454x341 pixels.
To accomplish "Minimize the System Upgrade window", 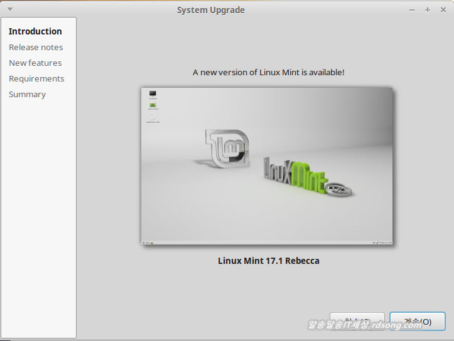I will click(412, 9).
